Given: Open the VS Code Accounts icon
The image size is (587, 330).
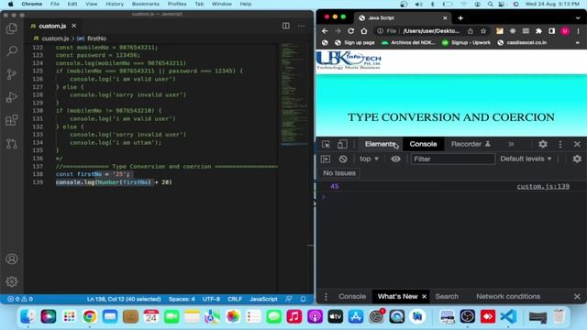Looking at the screenshot, I should pos(12,258).
